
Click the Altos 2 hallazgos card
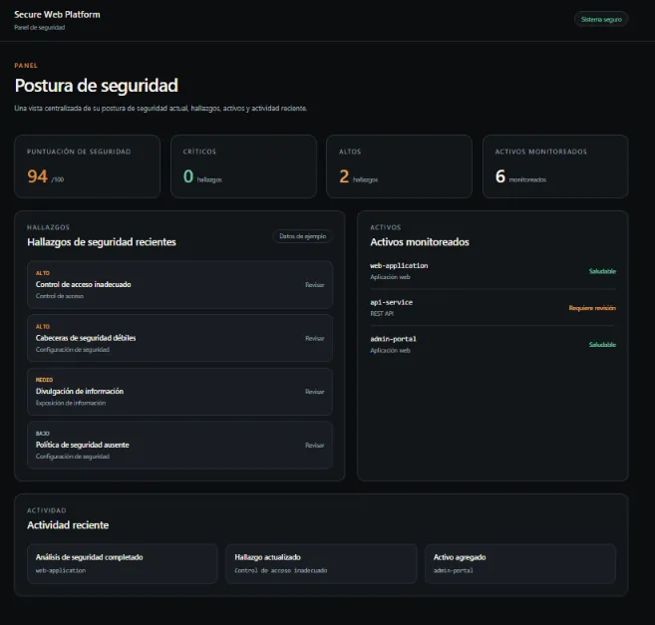400,166
